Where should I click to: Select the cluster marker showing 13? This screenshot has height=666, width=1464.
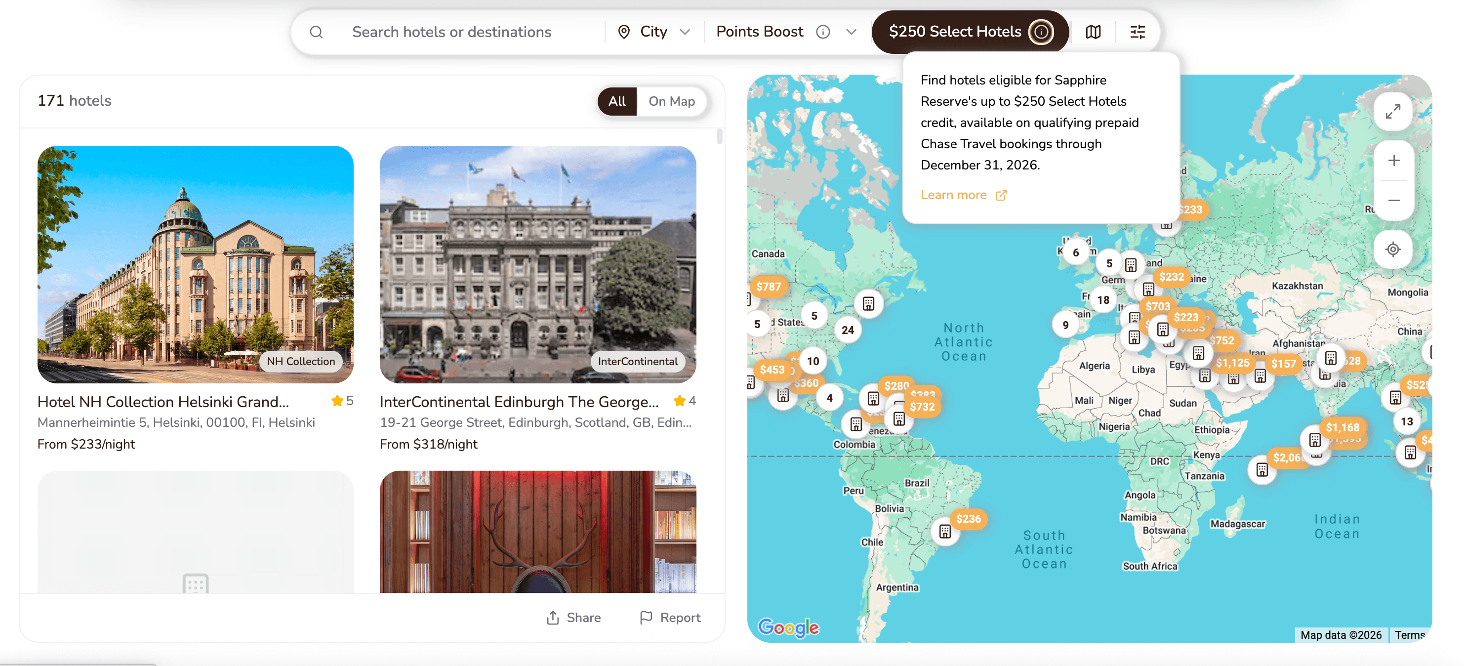pos(1407,421)
